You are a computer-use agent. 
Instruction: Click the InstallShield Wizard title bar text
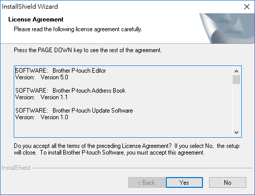tap(30, 7)
